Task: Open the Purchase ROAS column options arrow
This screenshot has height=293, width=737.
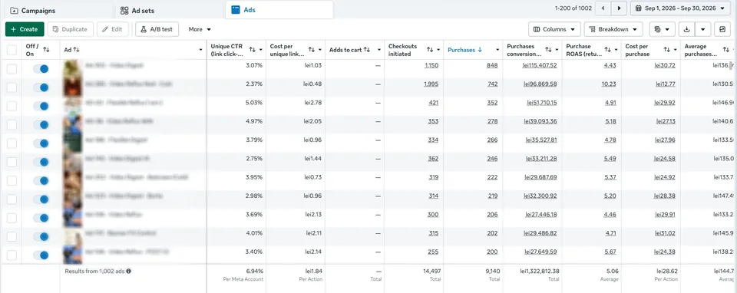Action: pyautogui.click(x=616, y=50)
